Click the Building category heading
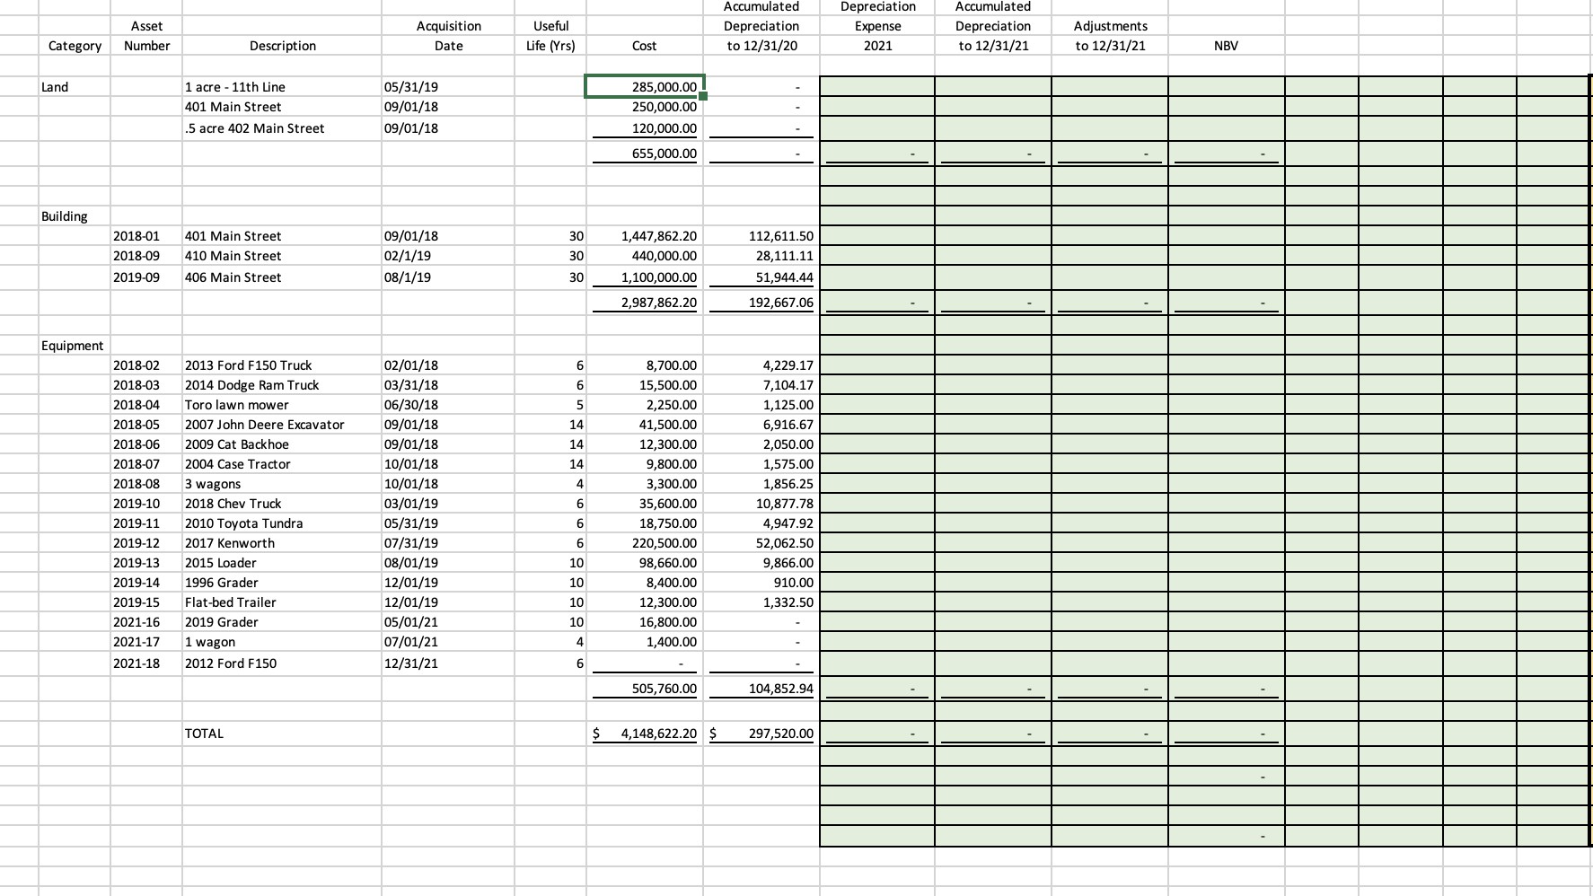Image resolution: width=1593 pixels, height=896 pixels. (64, 215)
